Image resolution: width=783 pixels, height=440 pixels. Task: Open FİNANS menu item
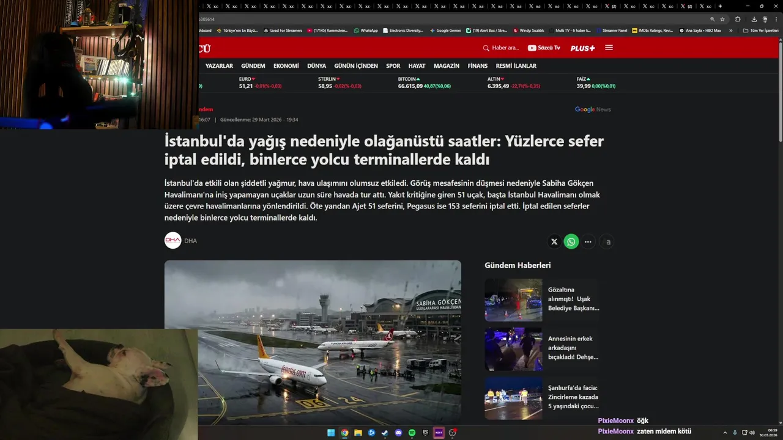click(478, 66)
